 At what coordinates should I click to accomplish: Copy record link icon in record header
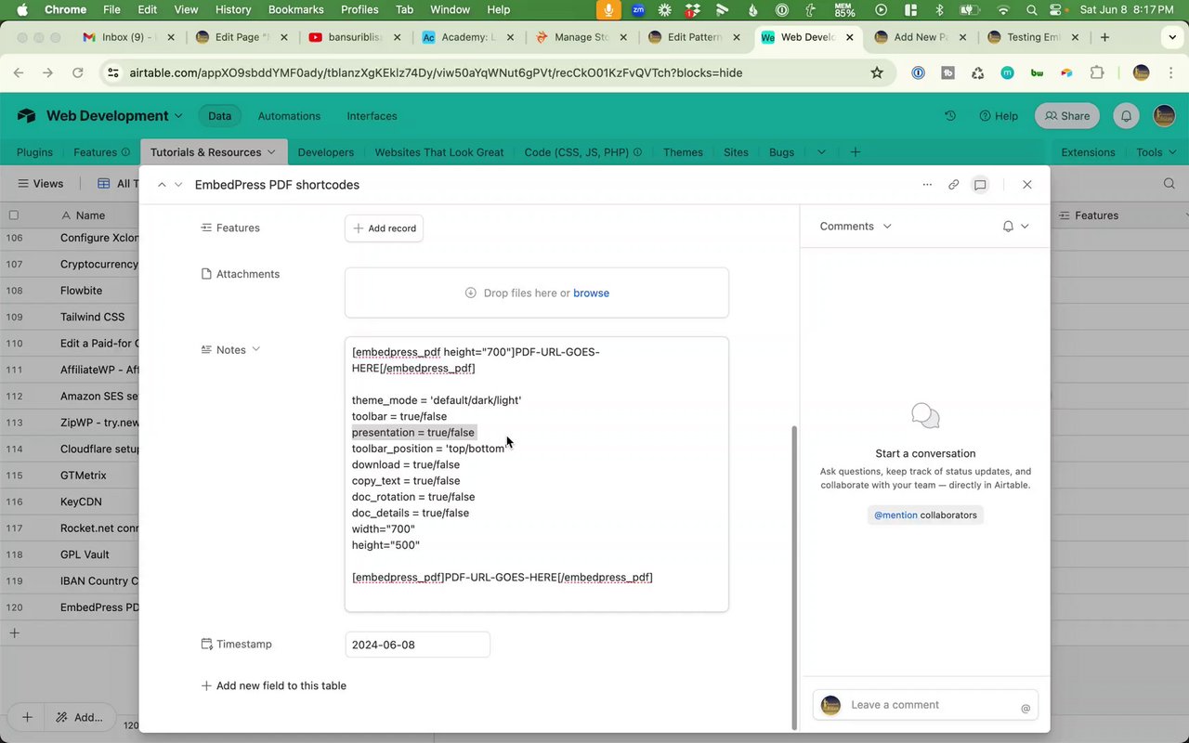[x=953, y=185]
